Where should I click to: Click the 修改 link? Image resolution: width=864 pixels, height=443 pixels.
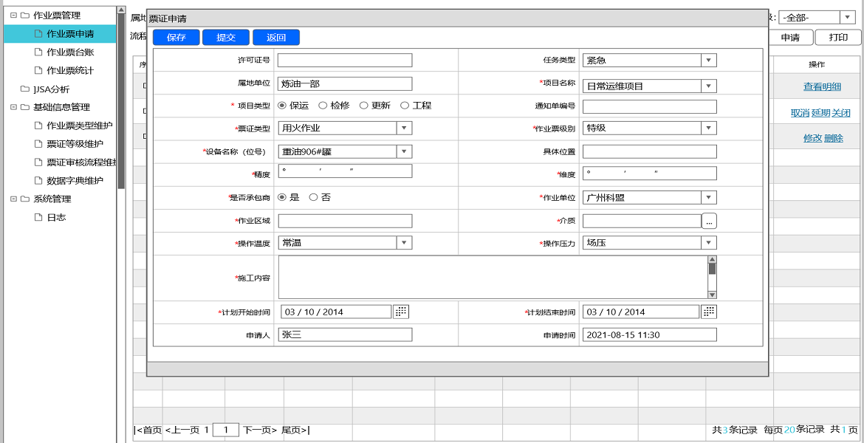click(x=813, y=138)
